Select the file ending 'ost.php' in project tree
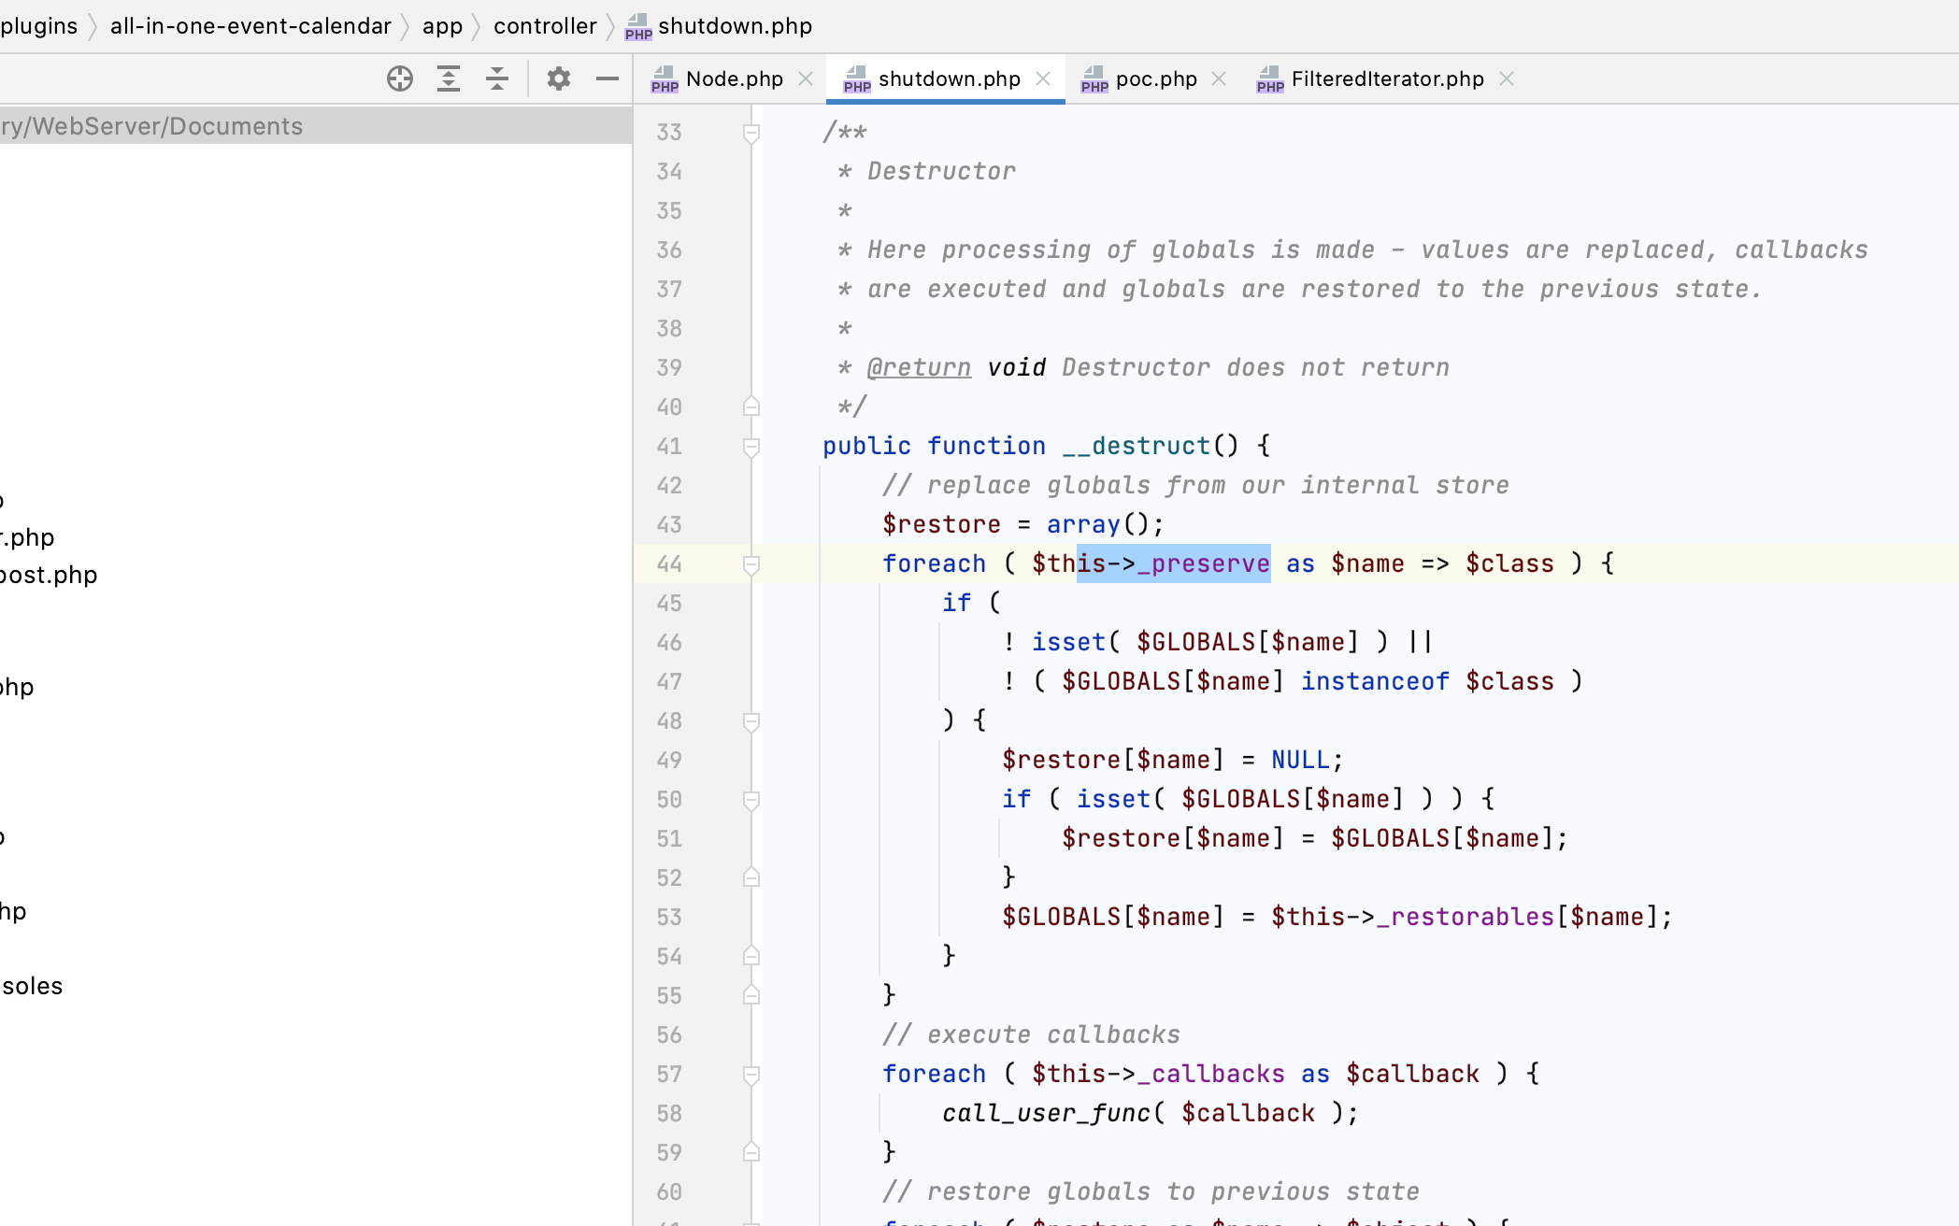Screen dimensions: 1959x1226 (x=49, y=575)
